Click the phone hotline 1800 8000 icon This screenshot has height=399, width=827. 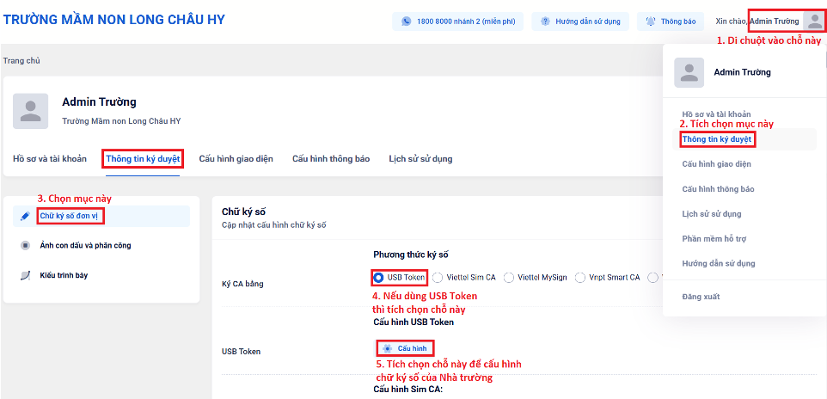pos(407,21)
